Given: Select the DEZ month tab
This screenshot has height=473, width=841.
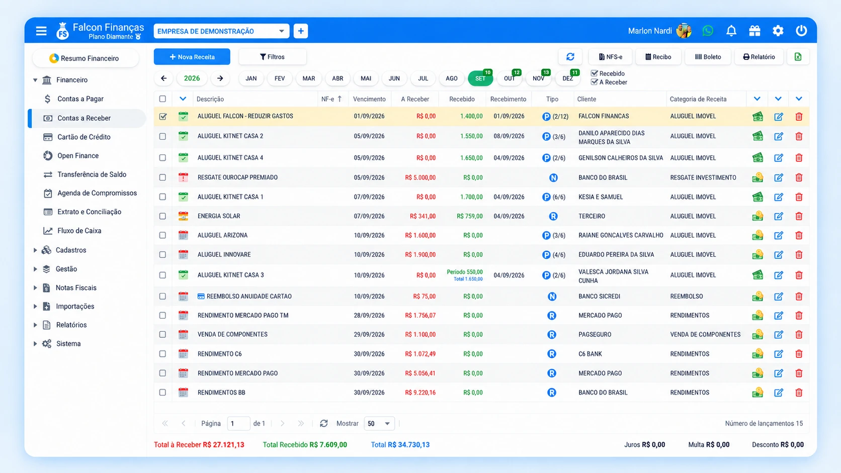Looking at the screenshot, I should [x=567, y=78].
